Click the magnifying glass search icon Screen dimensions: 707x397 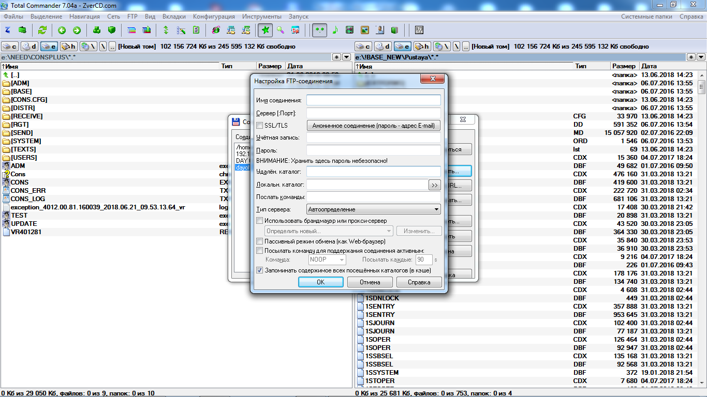tap(280, 30)
